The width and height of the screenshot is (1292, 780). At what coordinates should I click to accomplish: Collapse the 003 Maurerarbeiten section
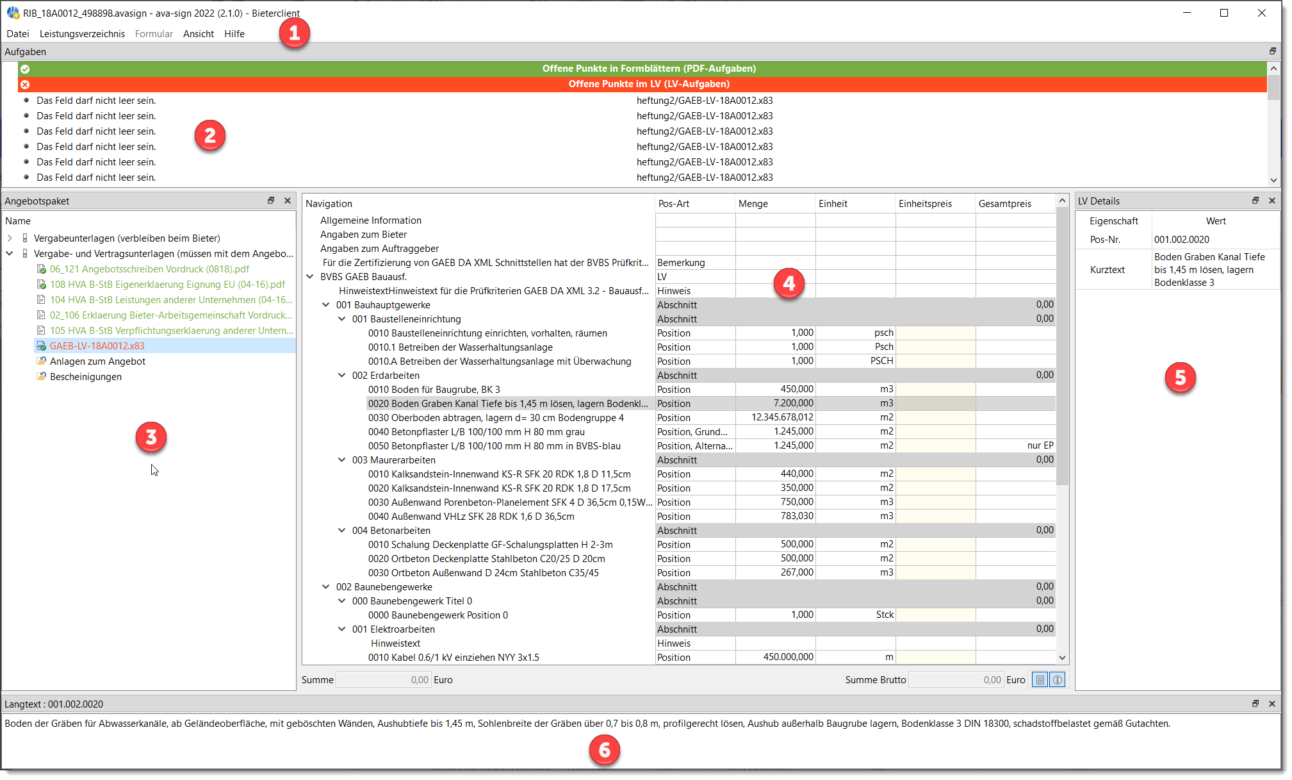click(x=342, y=460)
